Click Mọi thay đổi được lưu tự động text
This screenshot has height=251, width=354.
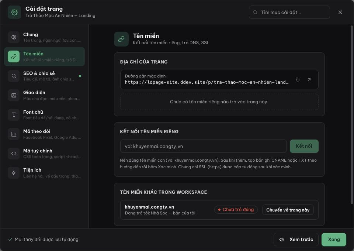[46, 240]
